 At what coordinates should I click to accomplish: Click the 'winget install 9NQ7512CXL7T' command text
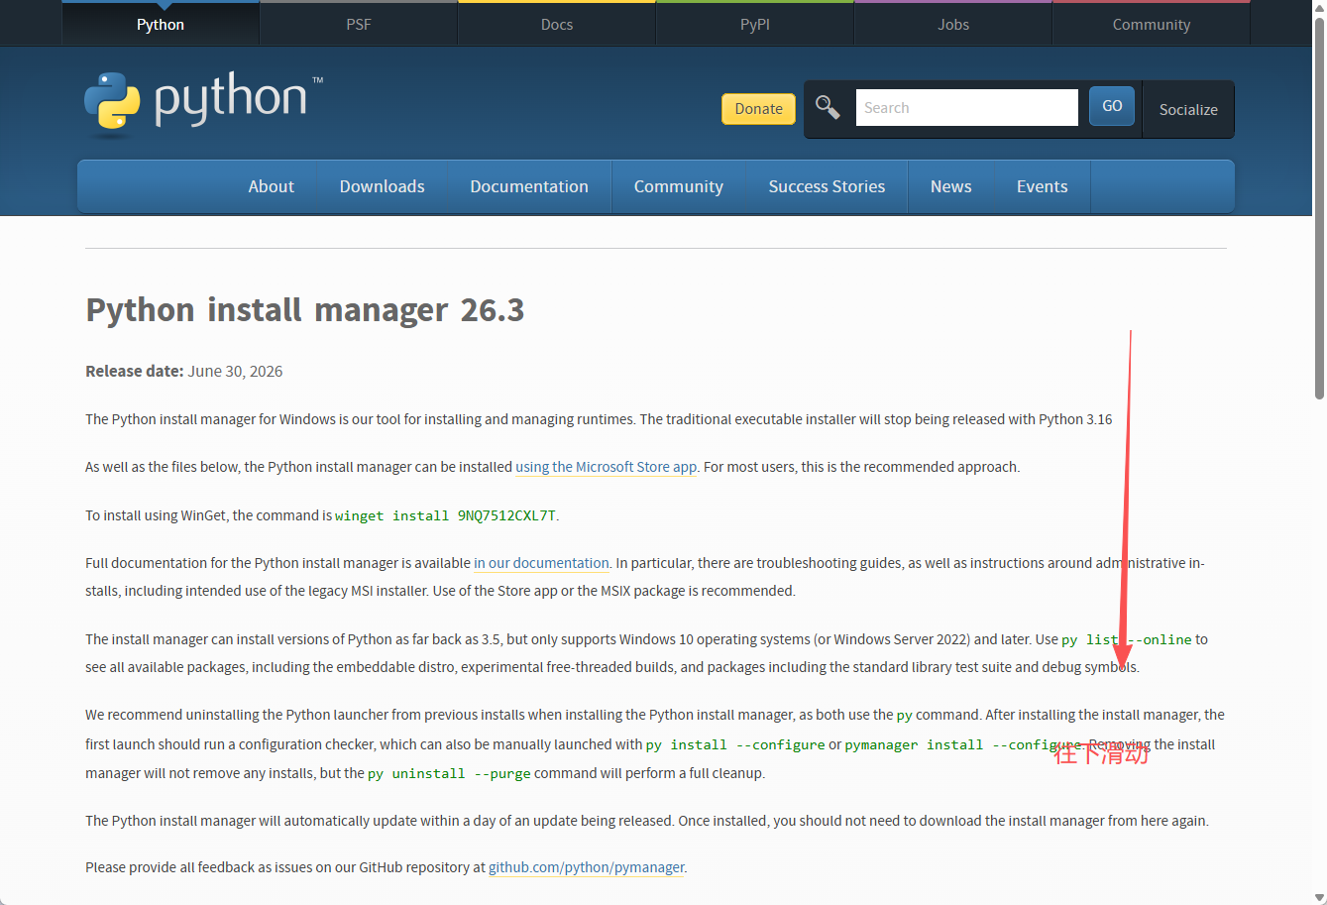pos(446,515)
